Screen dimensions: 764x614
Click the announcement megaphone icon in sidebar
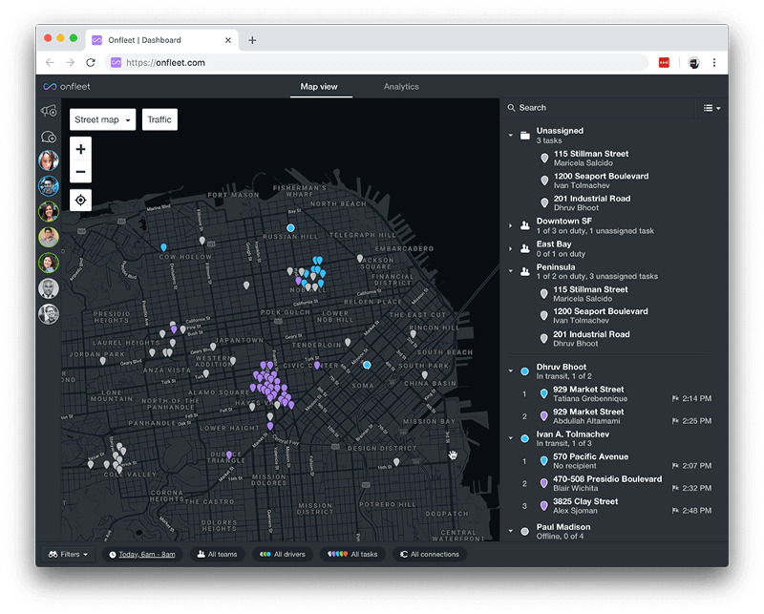point(49,112)
